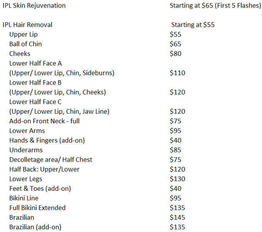Click the IPL Hair Removal heading
The width and height of the screenshot is (262, 232).
27,25
